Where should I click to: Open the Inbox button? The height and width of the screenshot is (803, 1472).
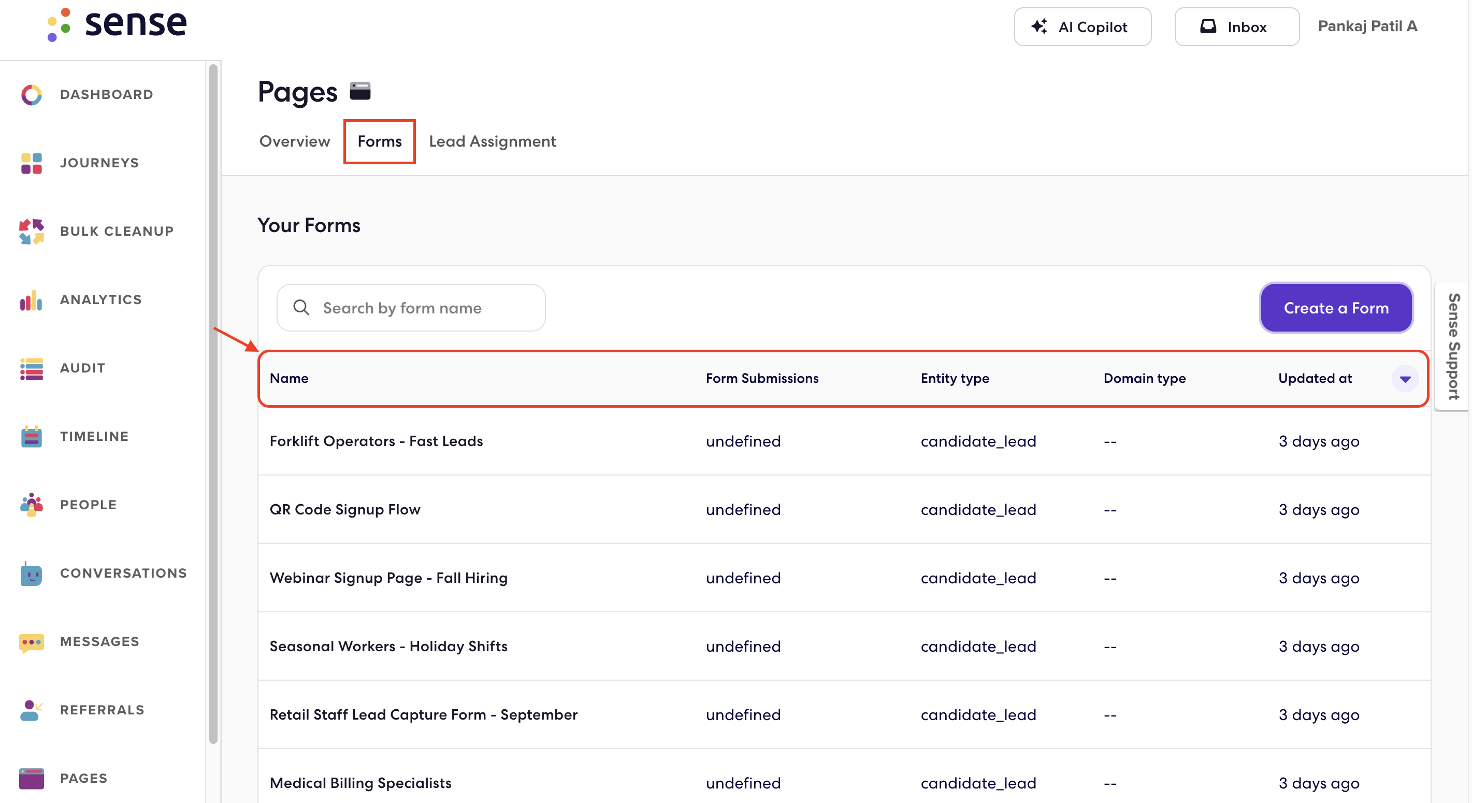click(1236, 27)
